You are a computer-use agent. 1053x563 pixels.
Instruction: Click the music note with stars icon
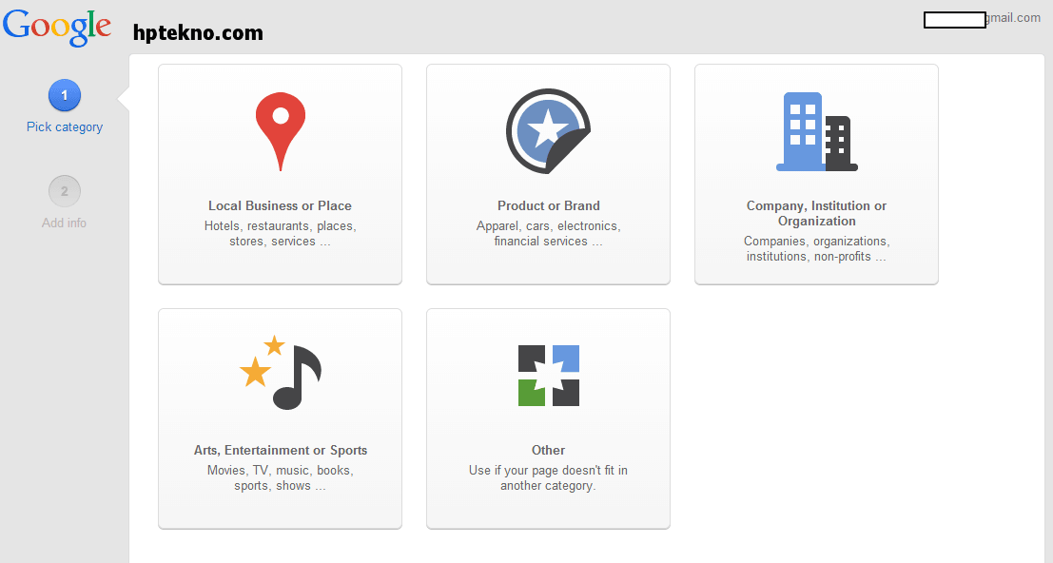[281, 373]
